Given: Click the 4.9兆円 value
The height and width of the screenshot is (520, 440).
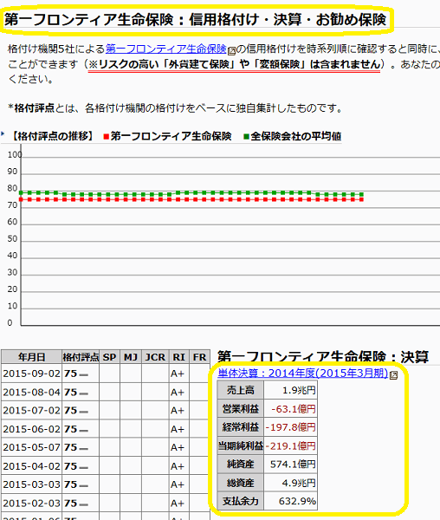Looking at the screenshot, I should [299, 483].
